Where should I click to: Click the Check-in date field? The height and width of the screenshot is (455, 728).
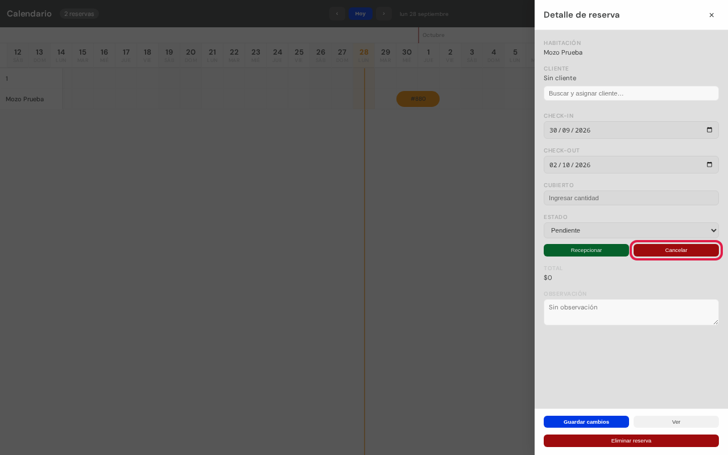click(631, 130)
